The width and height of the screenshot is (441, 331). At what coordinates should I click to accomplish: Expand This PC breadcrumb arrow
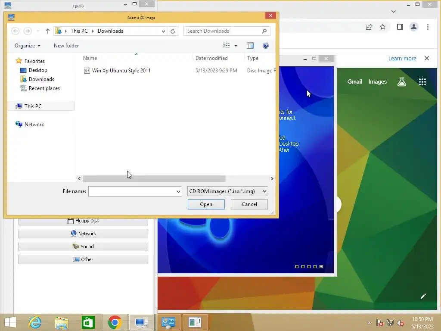93,31
